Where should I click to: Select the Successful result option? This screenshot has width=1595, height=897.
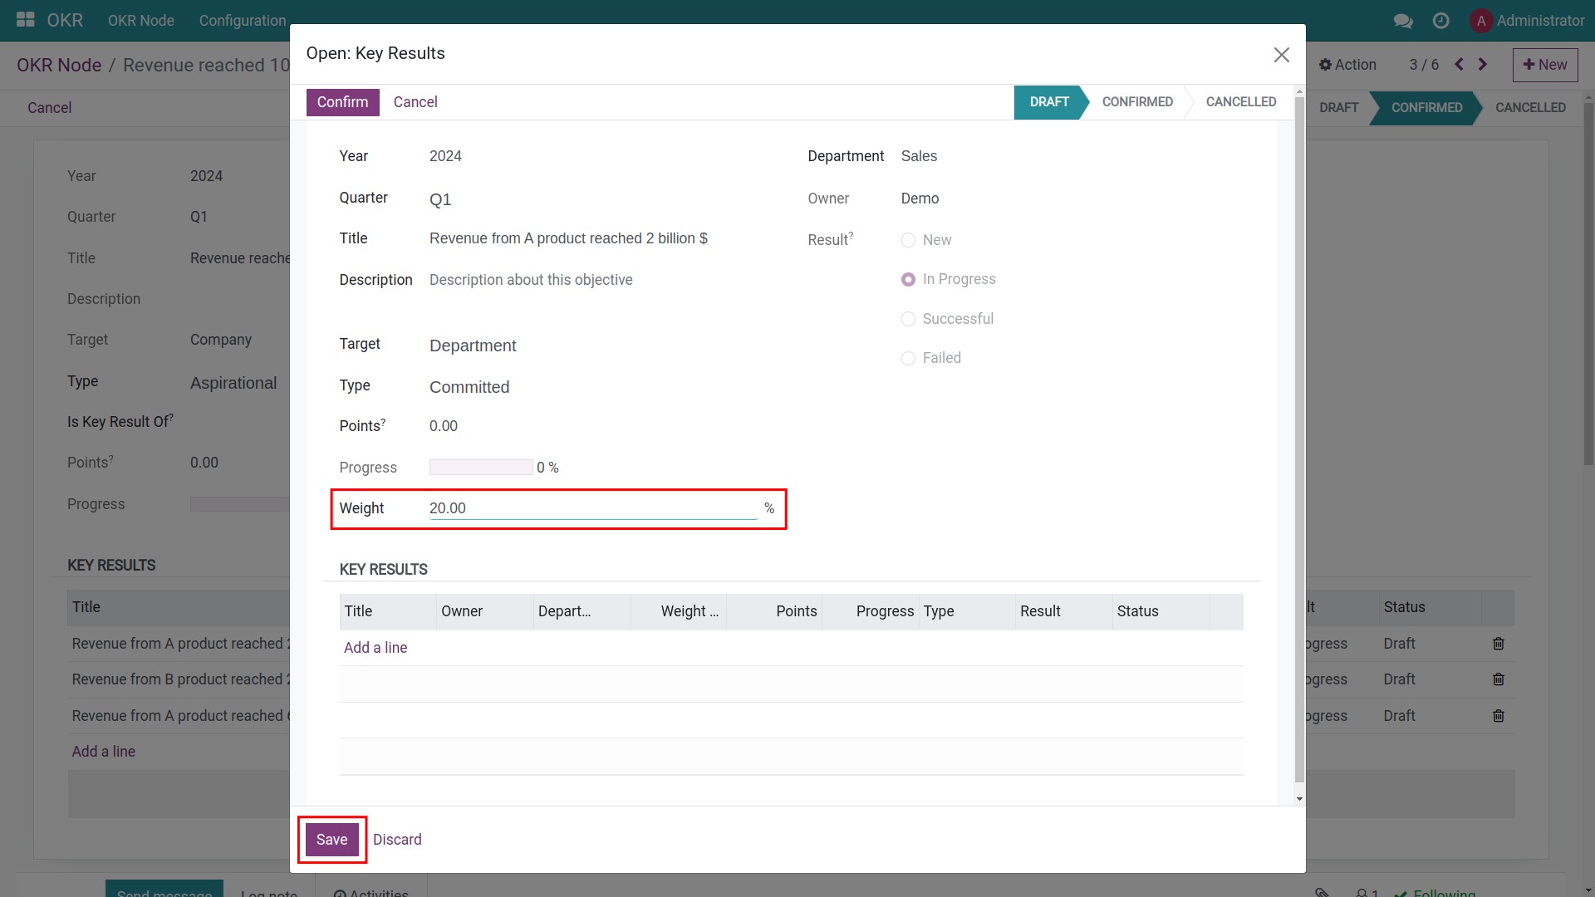[x=908, y=319]
